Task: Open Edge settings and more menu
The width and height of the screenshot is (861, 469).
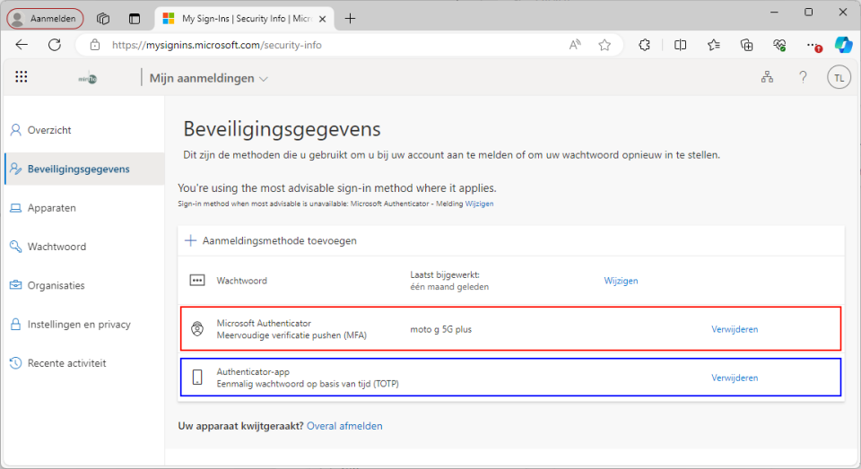Action: tap(812, 45)
